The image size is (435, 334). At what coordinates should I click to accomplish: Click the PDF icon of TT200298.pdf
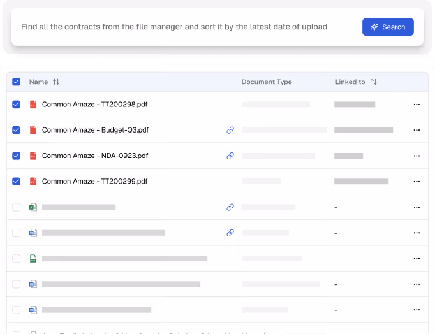coord(33,105)
